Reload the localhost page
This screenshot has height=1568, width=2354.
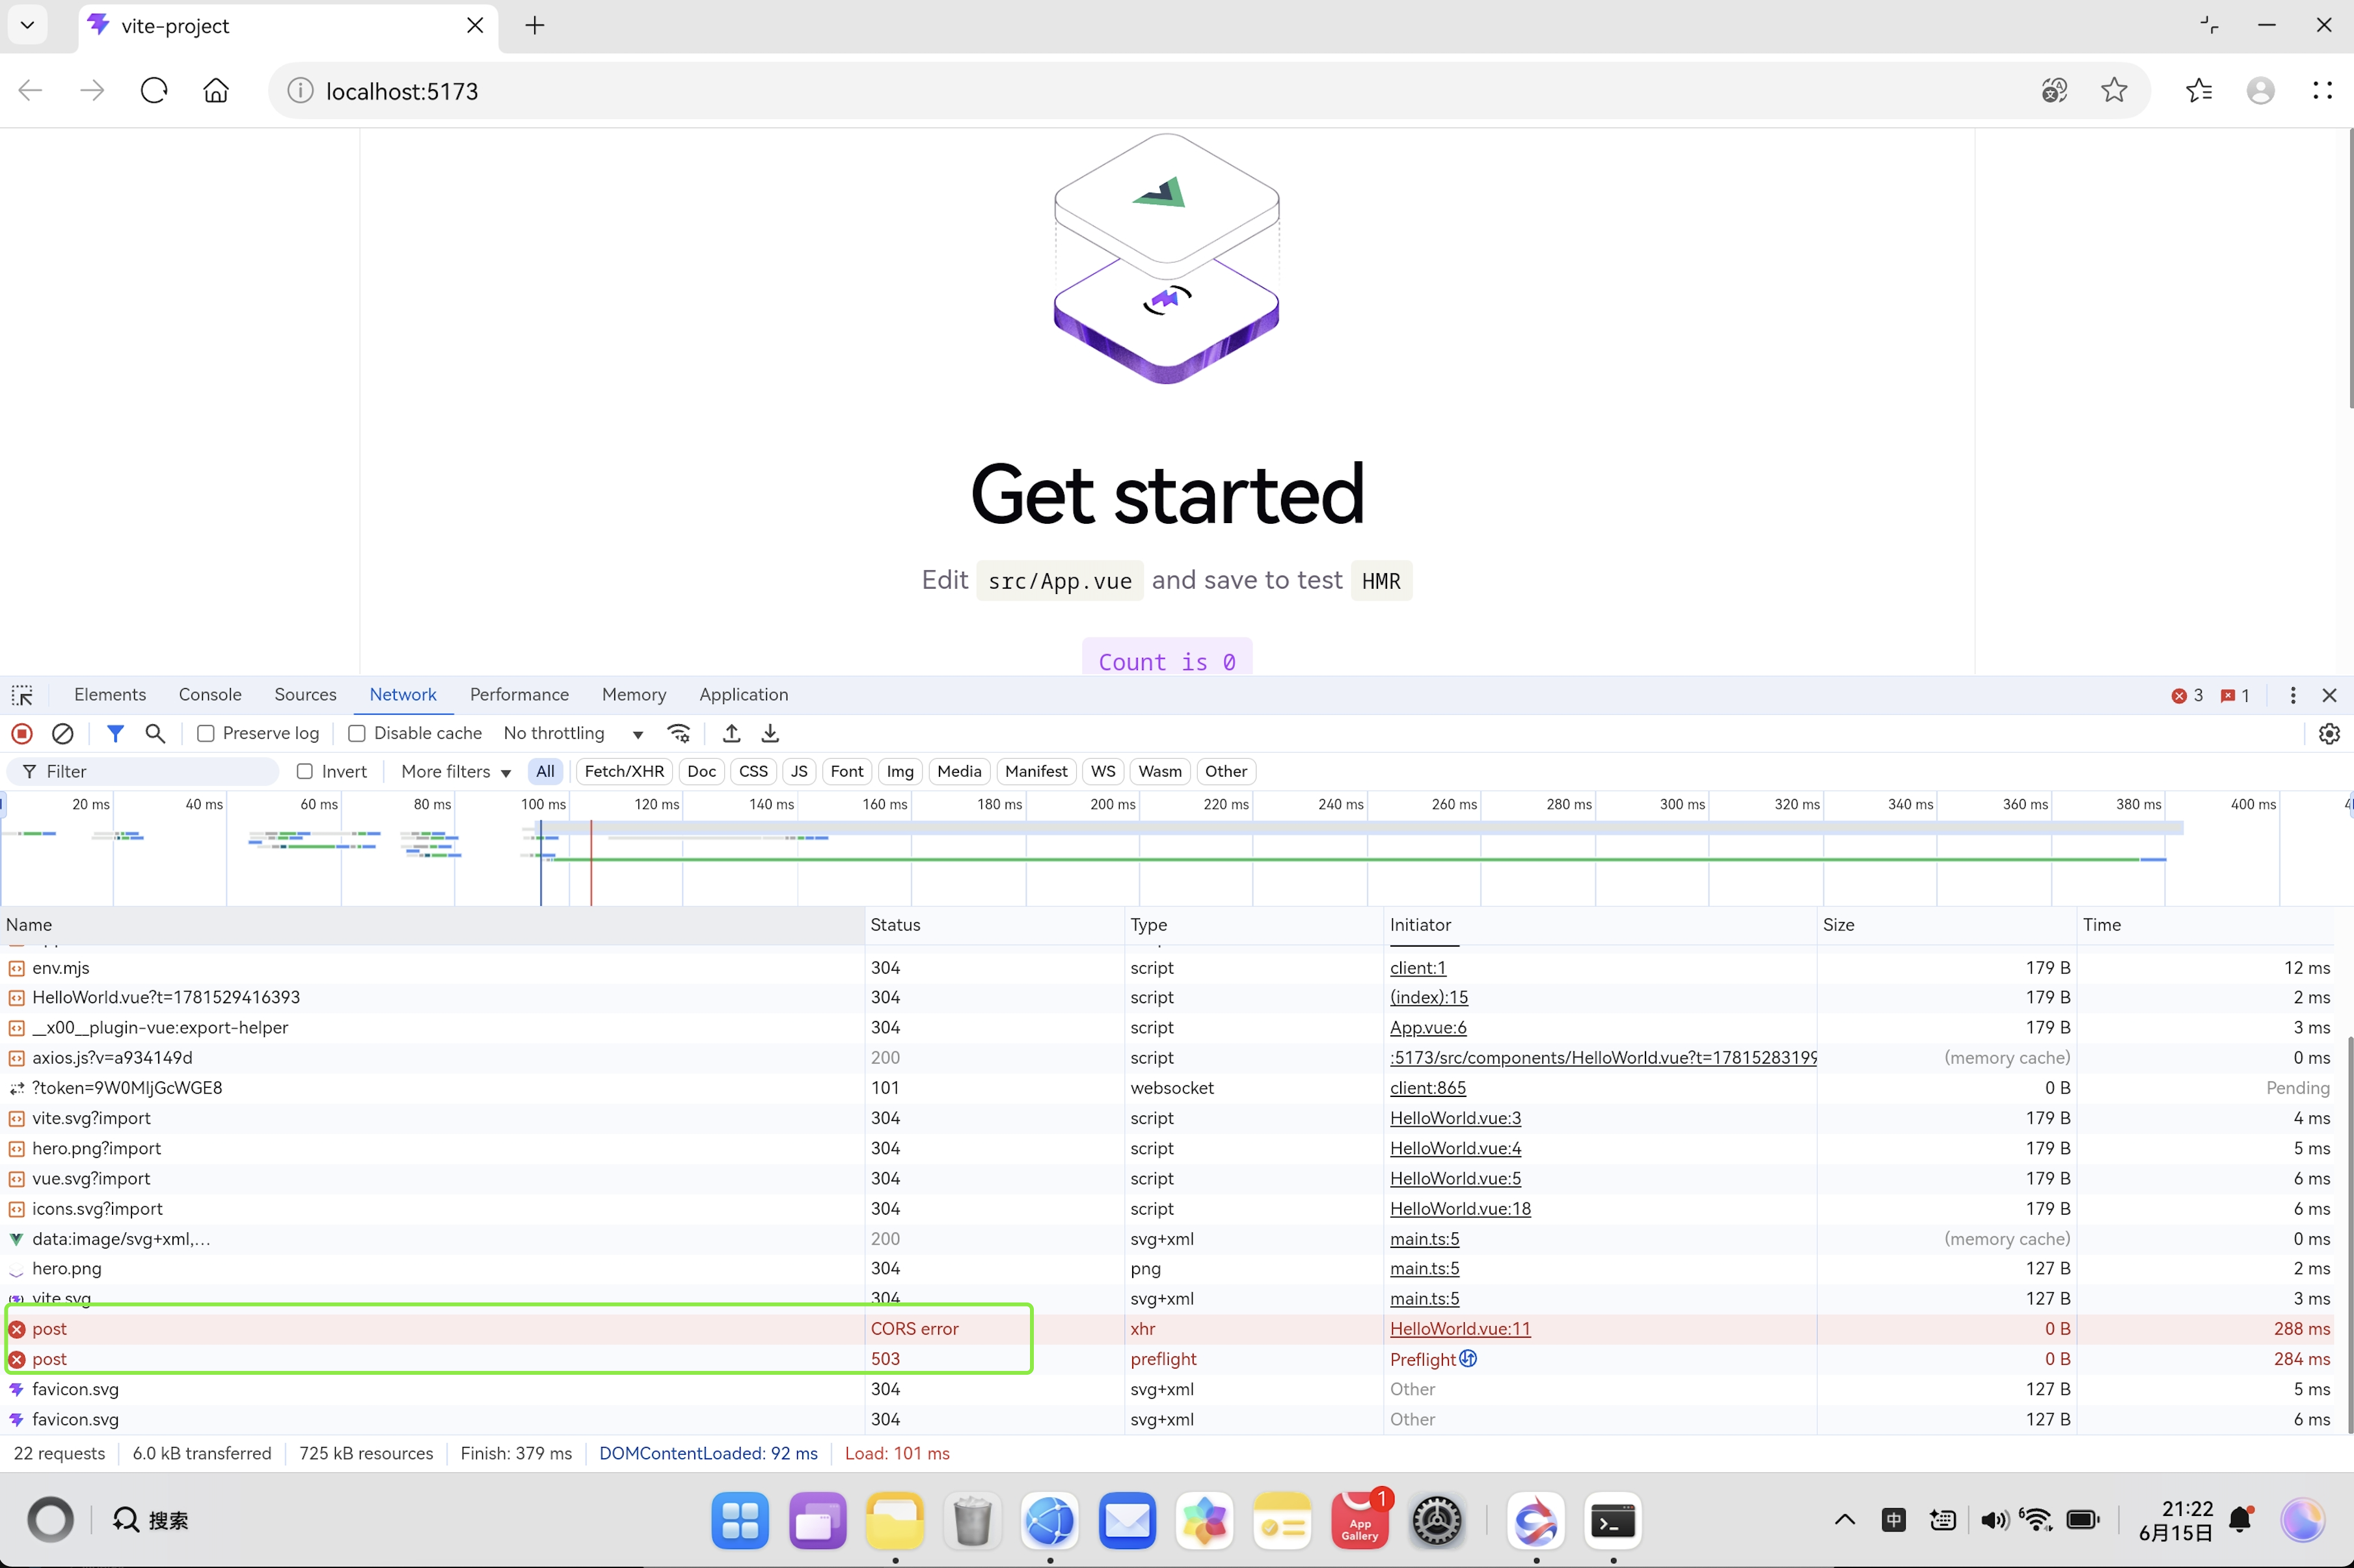click(x=154, y=91)
